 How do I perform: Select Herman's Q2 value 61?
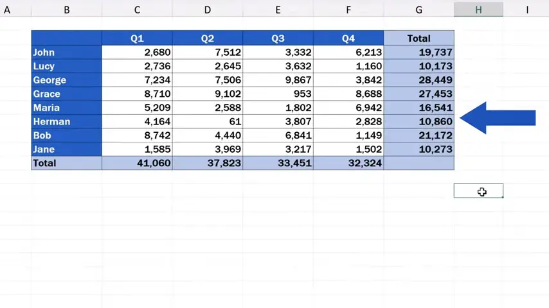(x=207, y=121)
